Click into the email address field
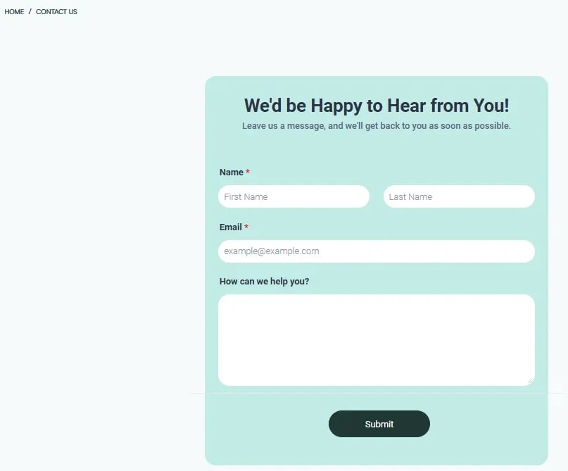The width and height of the screenshot is (568, 471). 377,251
